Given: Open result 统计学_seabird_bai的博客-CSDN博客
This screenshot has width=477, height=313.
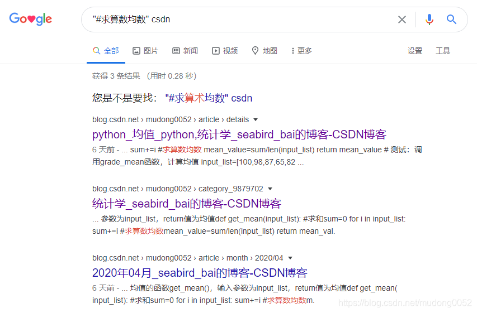Looking at the screenshot, I should pyautogui.click(x=186, y=204).
